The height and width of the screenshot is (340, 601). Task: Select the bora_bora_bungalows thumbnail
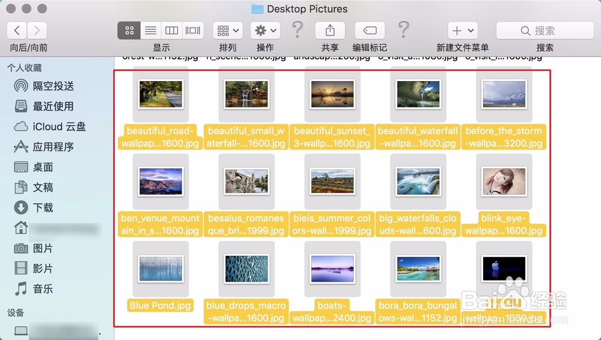pos(418,269)
